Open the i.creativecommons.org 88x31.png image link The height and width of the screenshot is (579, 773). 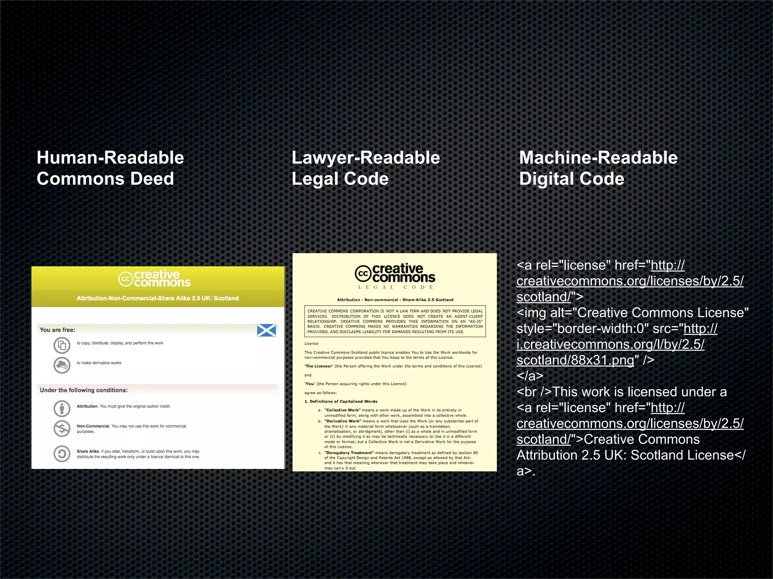(x=617, y=345)
